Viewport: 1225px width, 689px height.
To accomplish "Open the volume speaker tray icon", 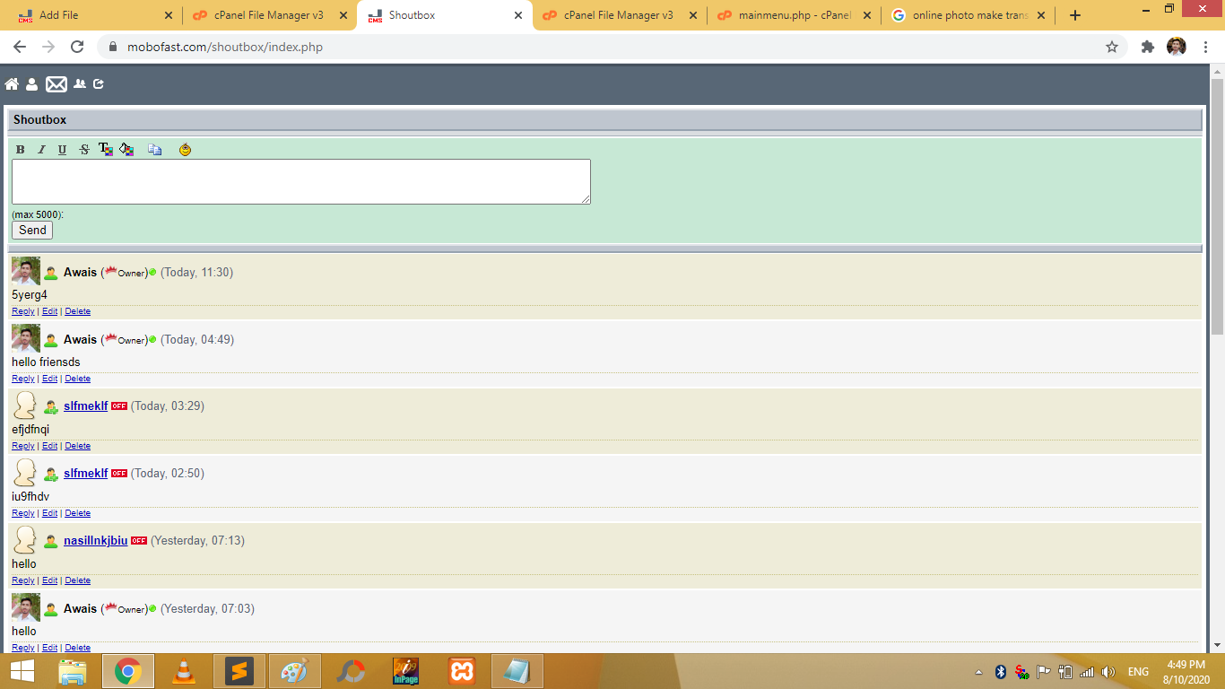I will click(x=1108, y=672).
